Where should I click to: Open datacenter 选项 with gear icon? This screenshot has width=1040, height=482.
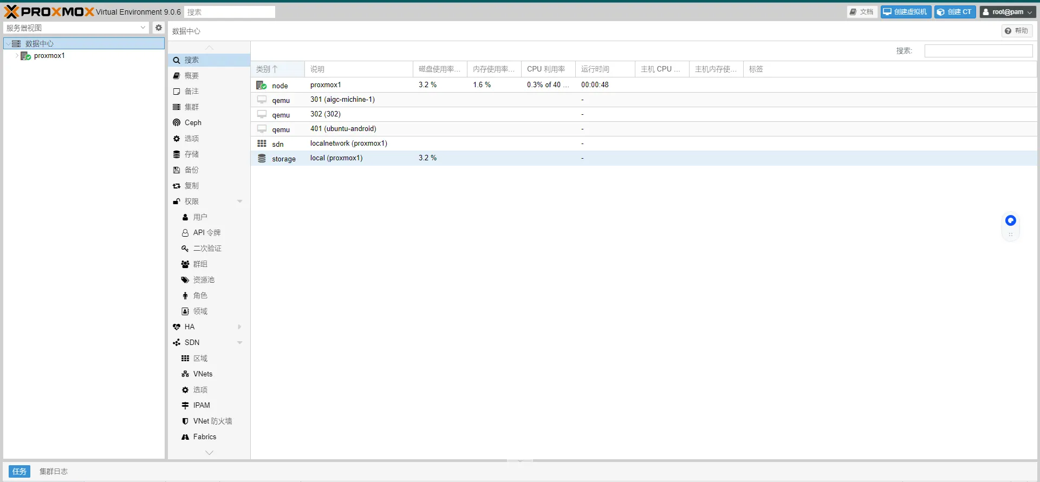tap(209, 139)
